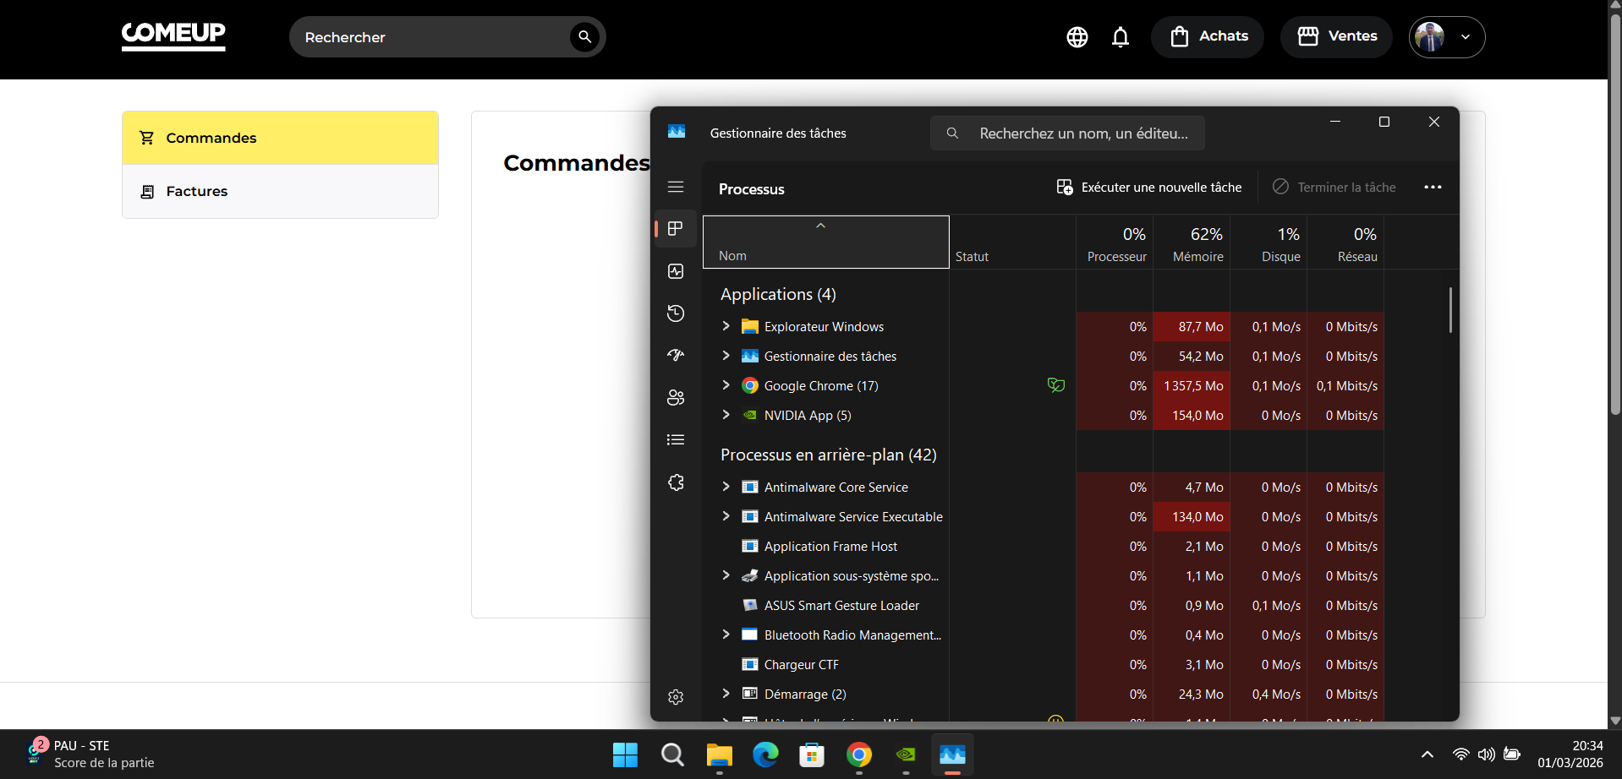1622x779 pixels.
Task: Open App history in Task Manager sidebar
Action: click(x=676, y=313)
